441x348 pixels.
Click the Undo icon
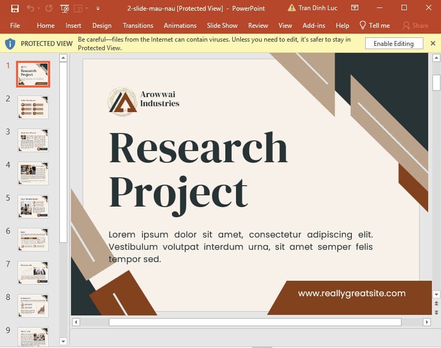(30, 8)
